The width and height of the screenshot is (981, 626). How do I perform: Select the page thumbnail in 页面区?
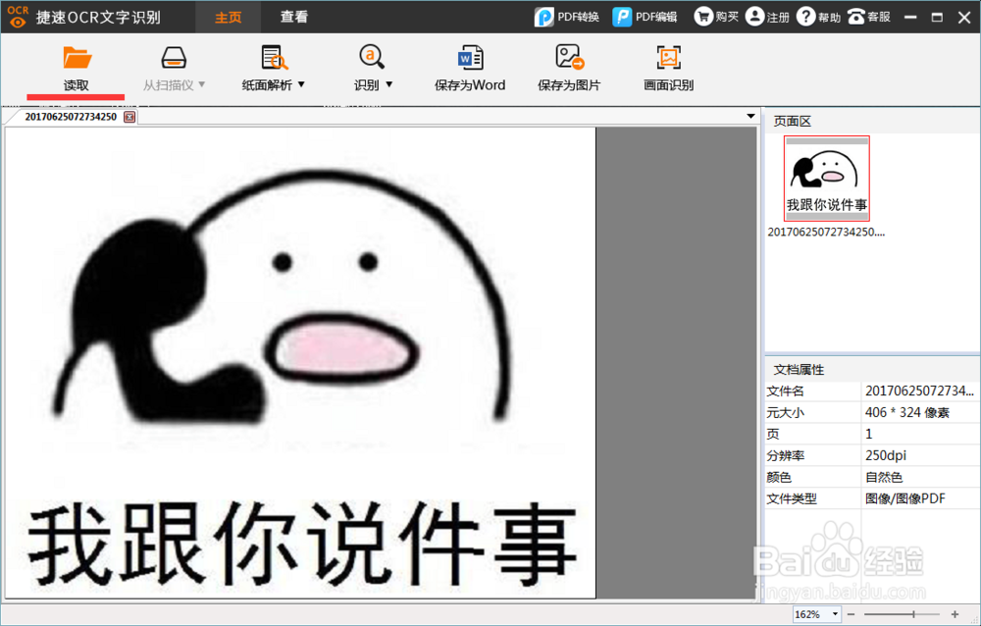point(826,179)
